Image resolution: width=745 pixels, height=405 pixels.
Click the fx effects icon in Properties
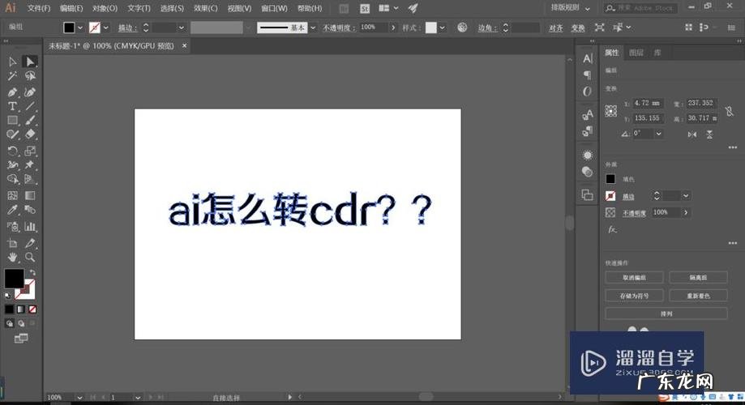(612, 229)
